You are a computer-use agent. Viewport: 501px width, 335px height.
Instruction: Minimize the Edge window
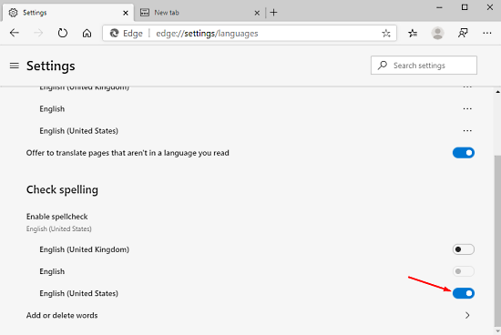click(439, 7)
